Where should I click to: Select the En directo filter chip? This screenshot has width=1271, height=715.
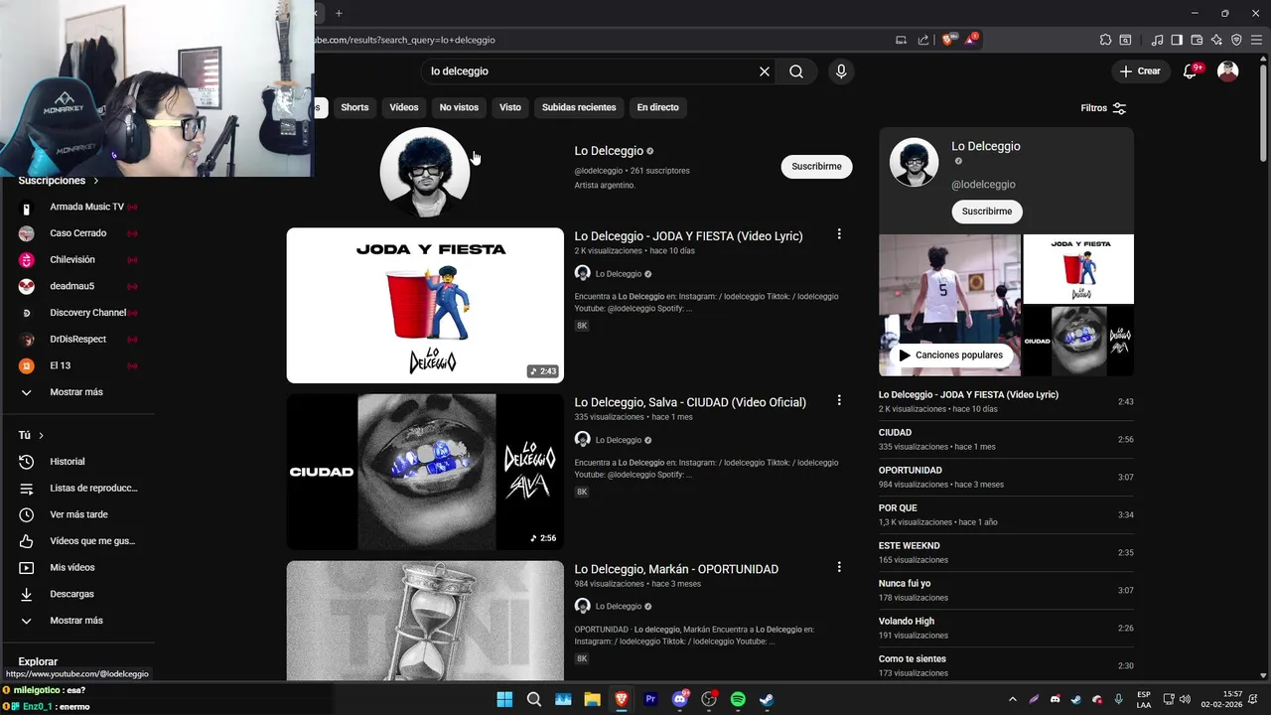658,107
